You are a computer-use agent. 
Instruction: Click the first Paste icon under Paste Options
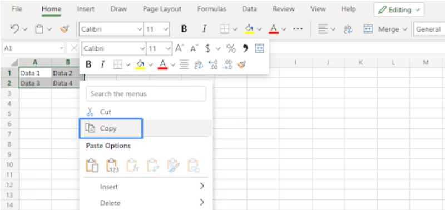coord(92,165)
